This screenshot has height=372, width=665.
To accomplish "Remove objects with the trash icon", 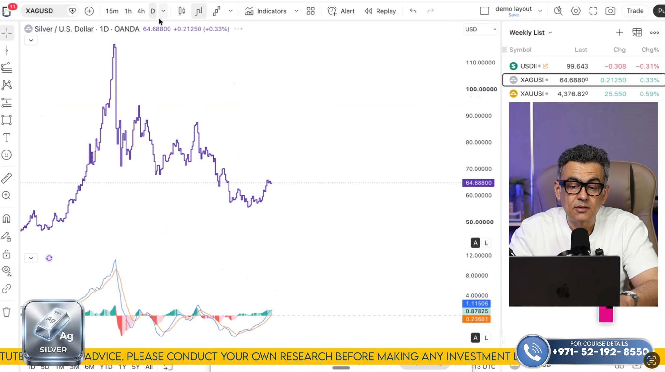I will [x=7, y=312].
